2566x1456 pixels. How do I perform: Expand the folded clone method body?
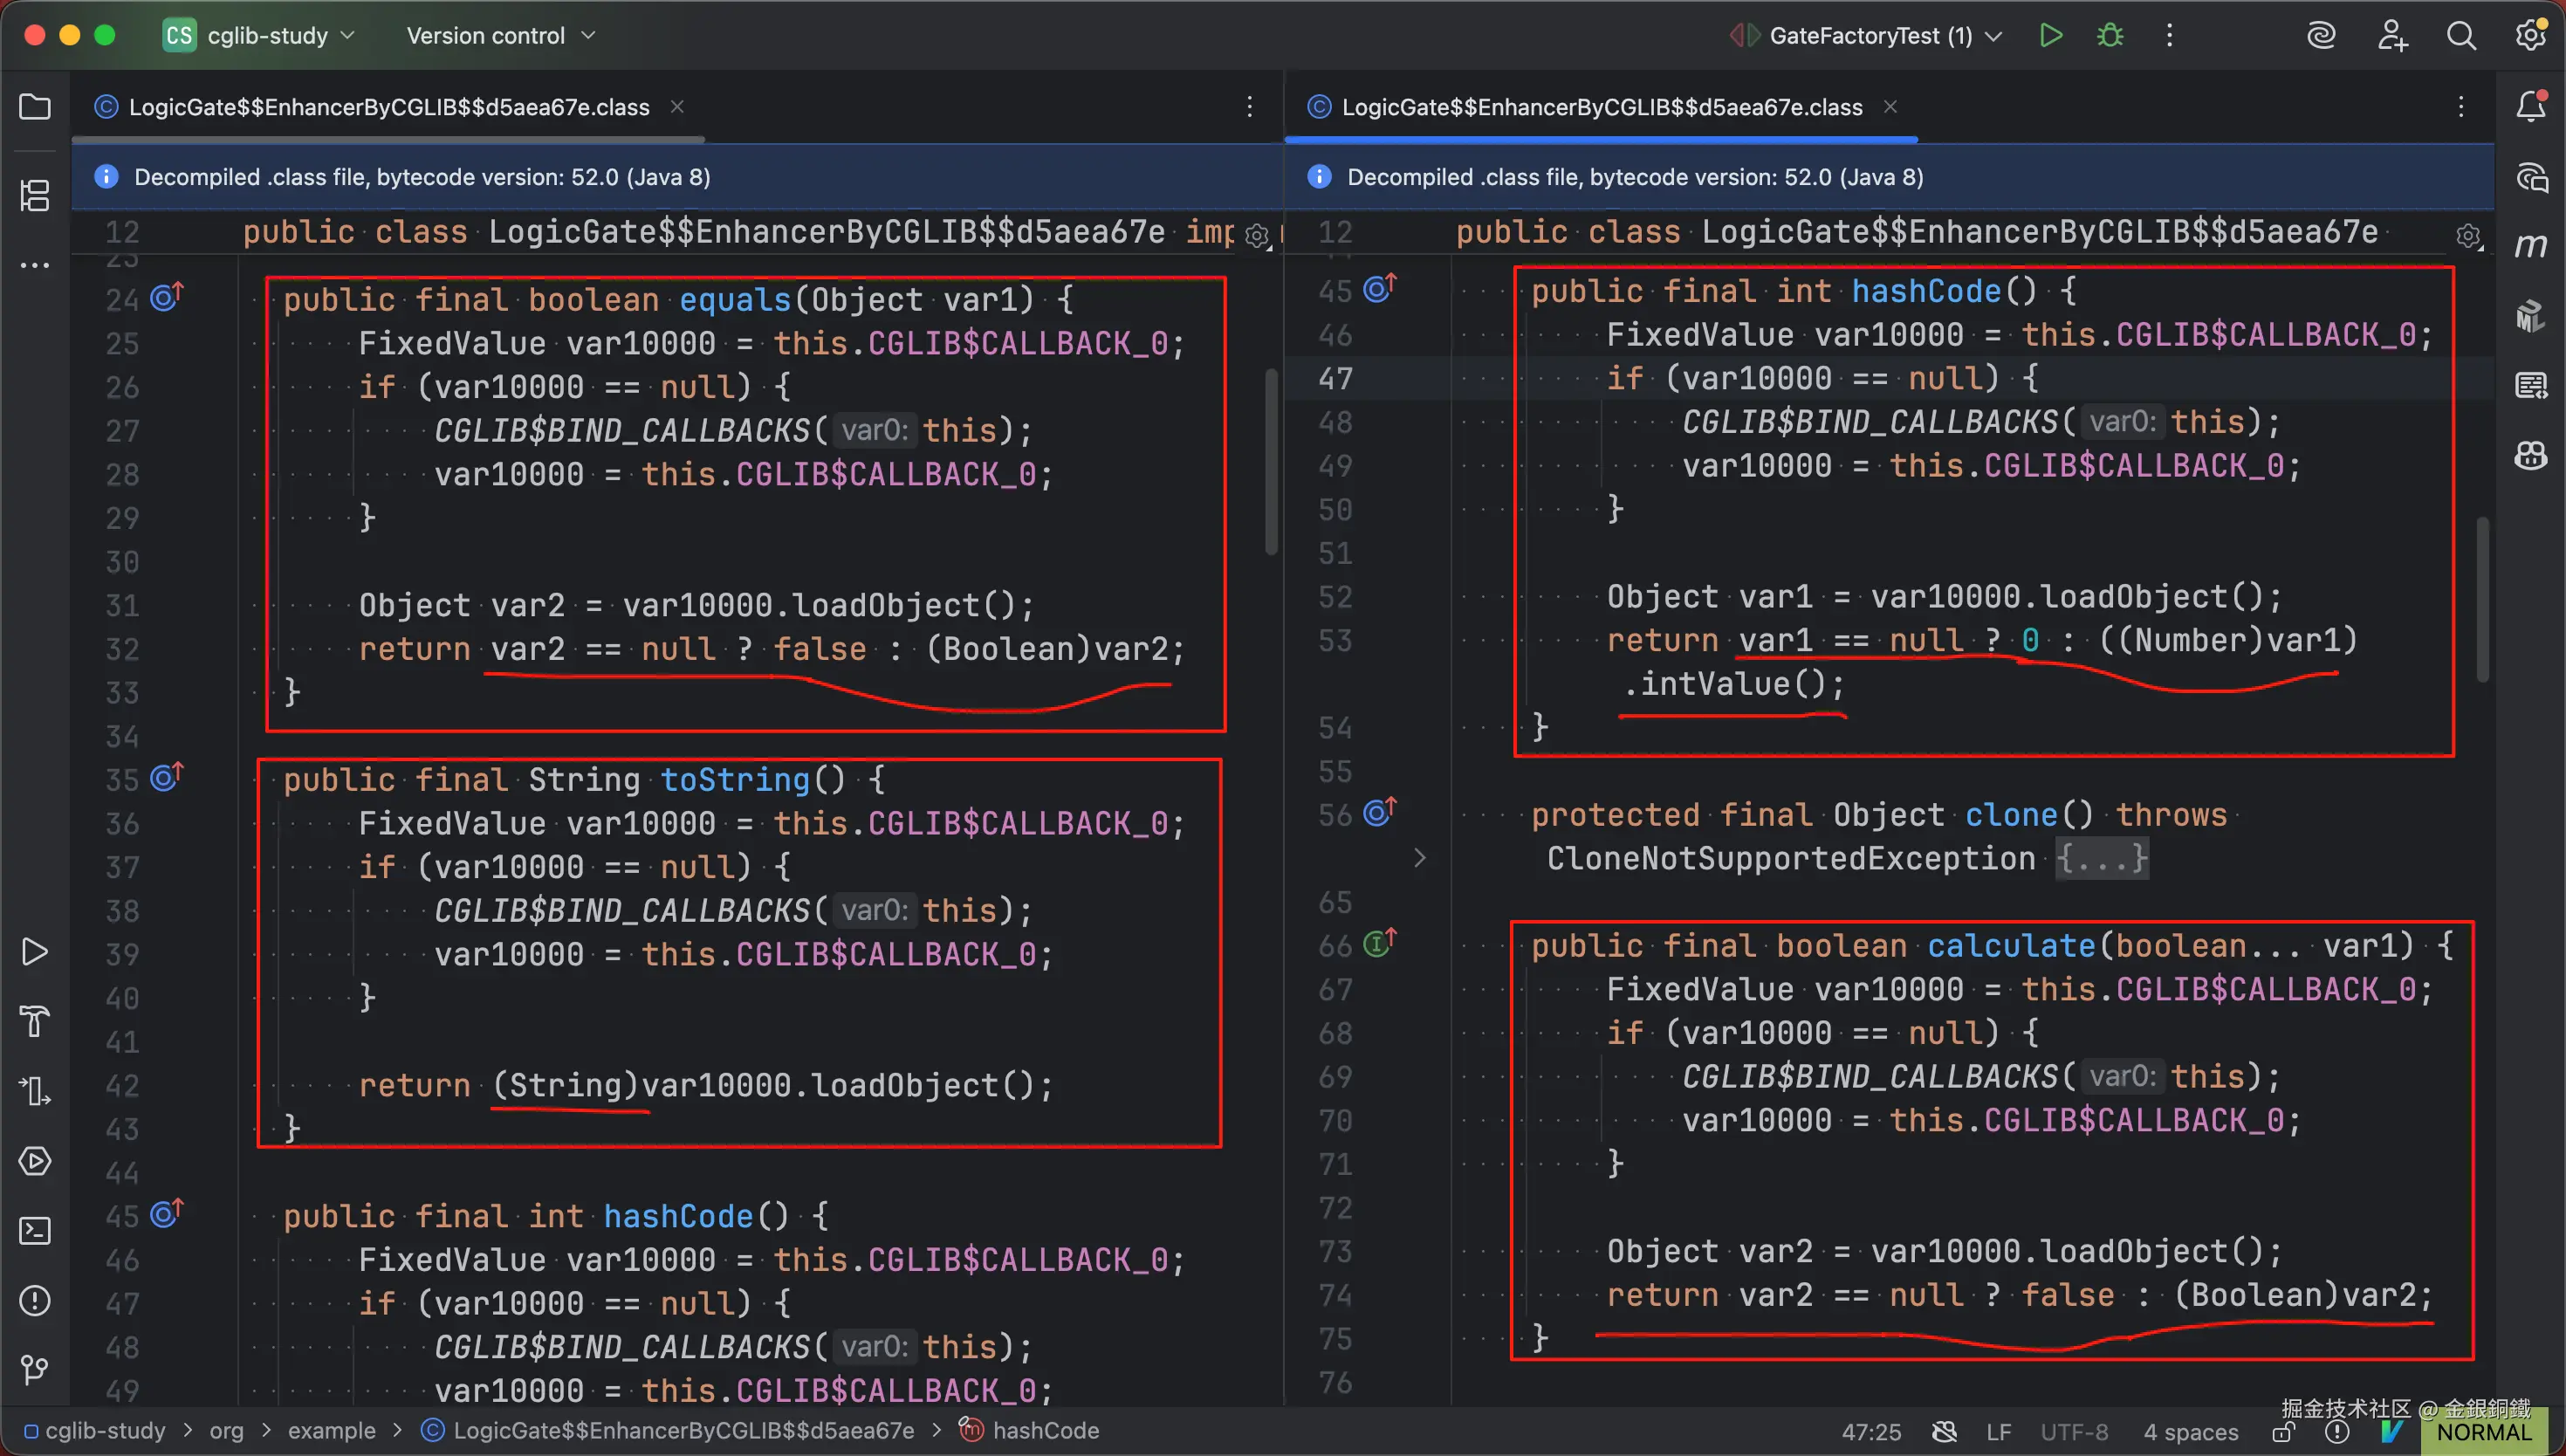click(2101, 859)
